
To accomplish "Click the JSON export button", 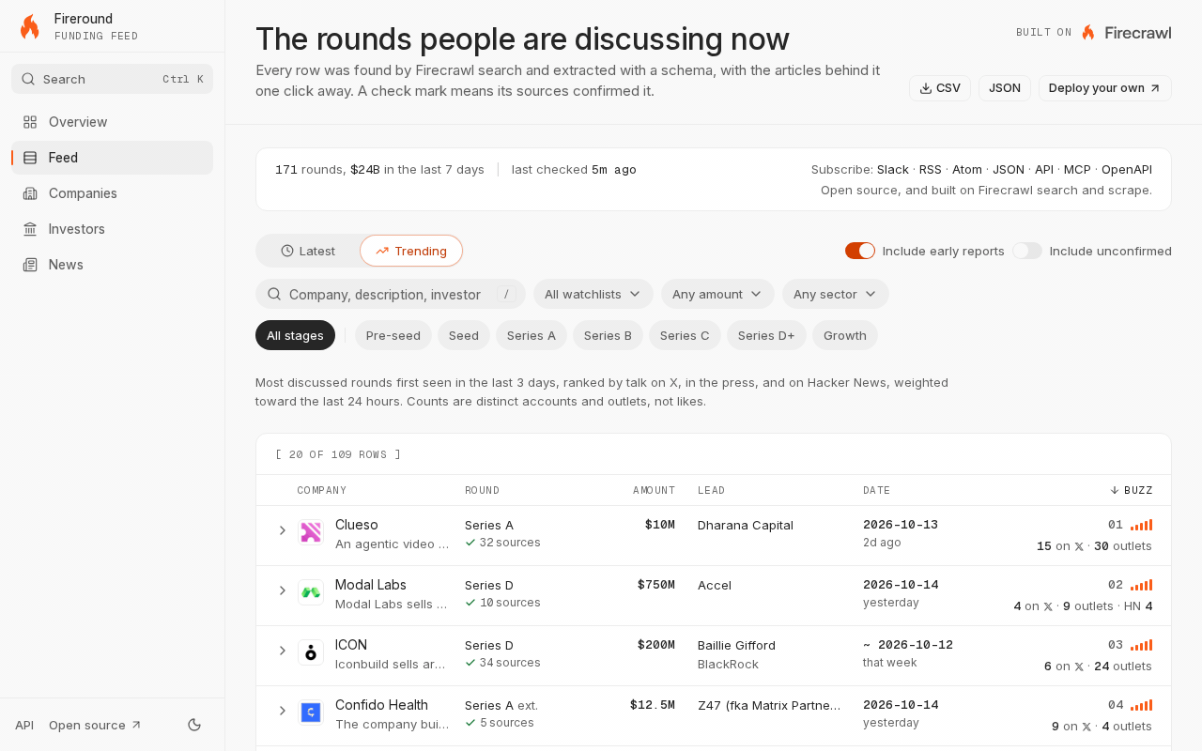I will (x=1005, y=88).
